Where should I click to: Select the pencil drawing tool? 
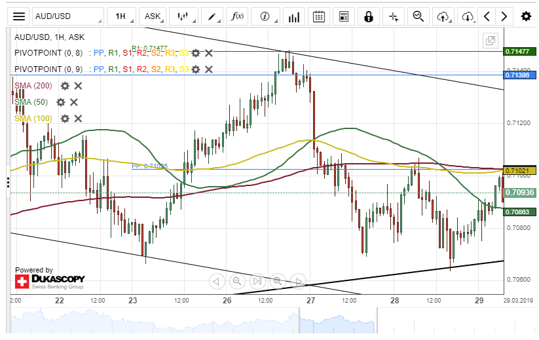pyautogui.click(x=212, y=16)
